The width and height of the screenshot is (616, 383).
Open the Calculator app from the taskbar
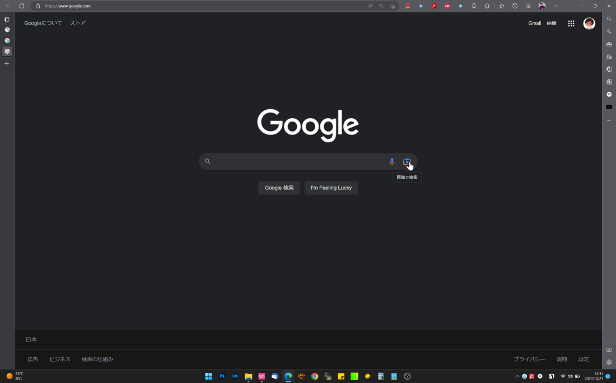point(380,376)
